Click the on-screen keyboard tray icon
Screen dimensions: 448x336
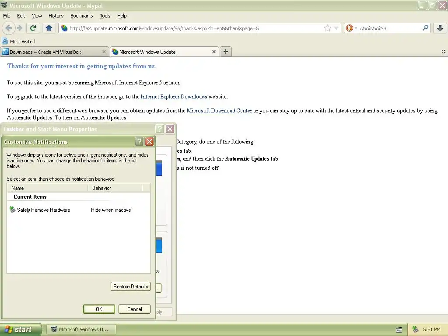point(399,330)
